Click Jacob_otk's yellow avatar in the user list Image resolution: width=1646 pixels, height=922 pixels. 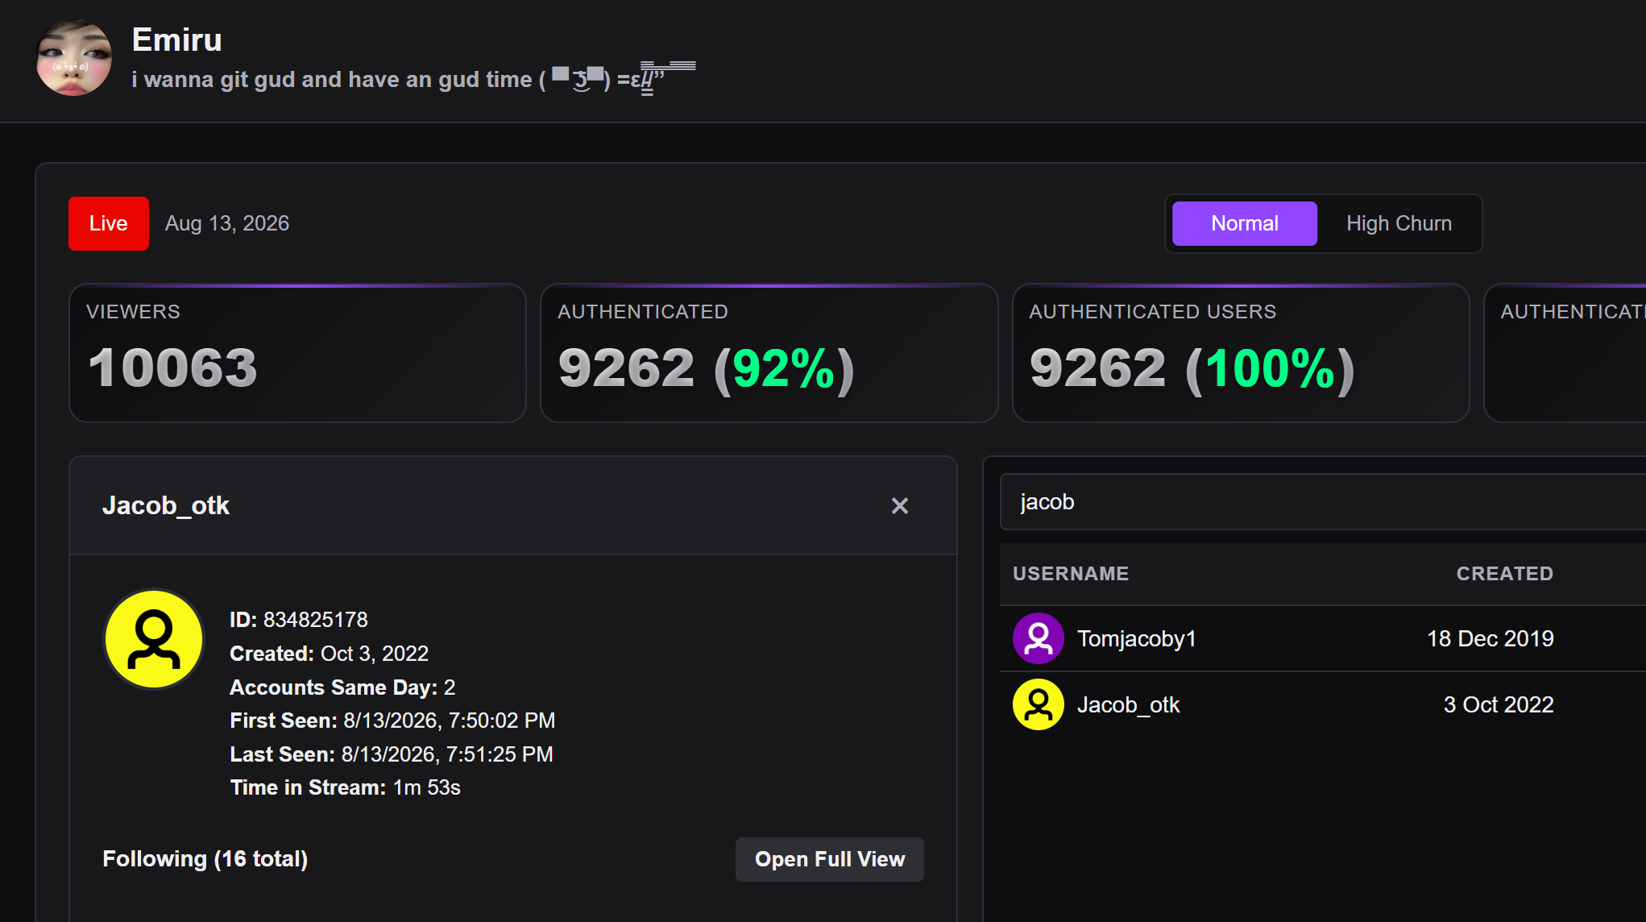pyautogui.click(x=1039, y=704)
